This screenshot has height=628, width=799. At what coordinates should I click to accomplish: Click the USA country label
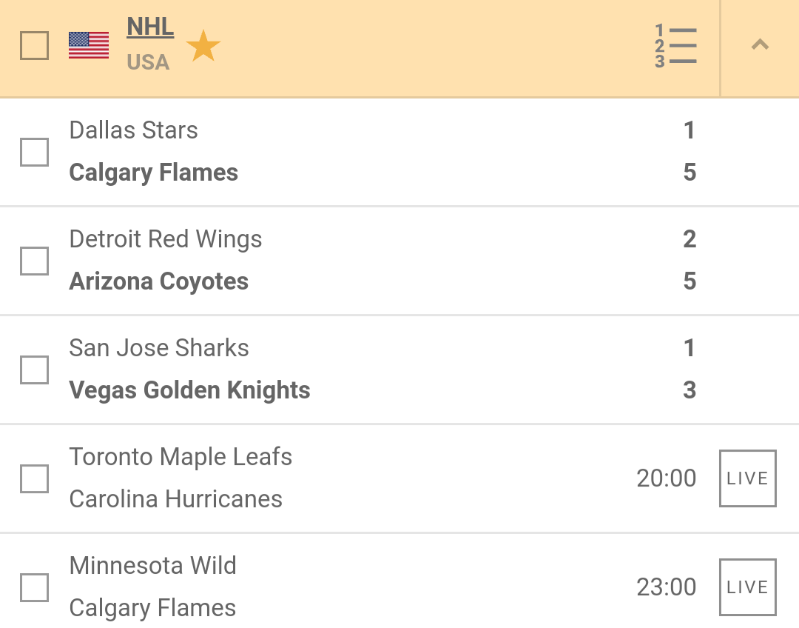coord(148,63)
